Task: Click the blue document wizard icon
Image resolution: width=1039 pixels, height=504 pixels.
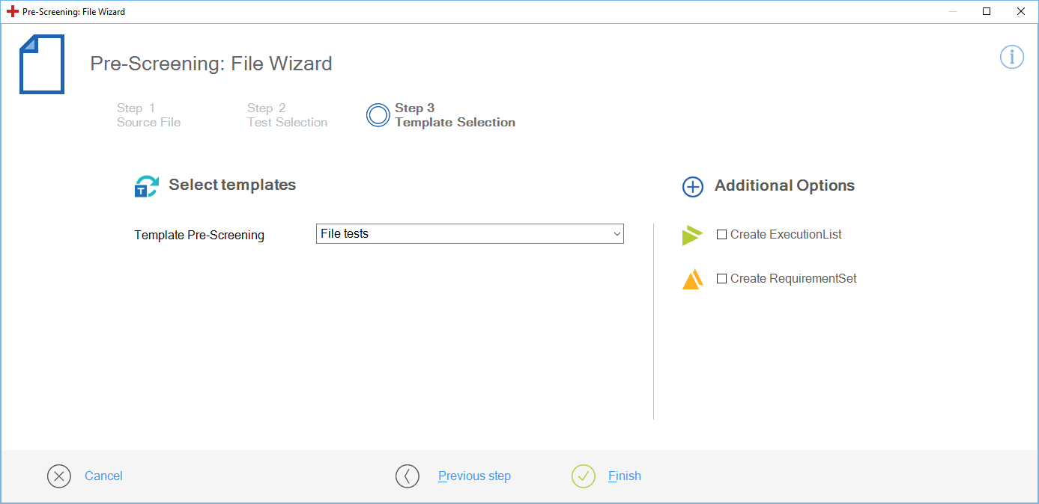Action: [x=42, y=64]
